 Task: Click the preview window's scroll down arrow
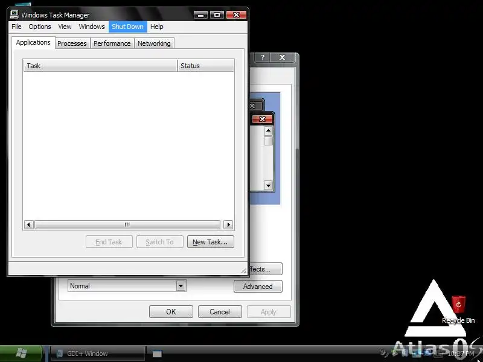point(268,185)
